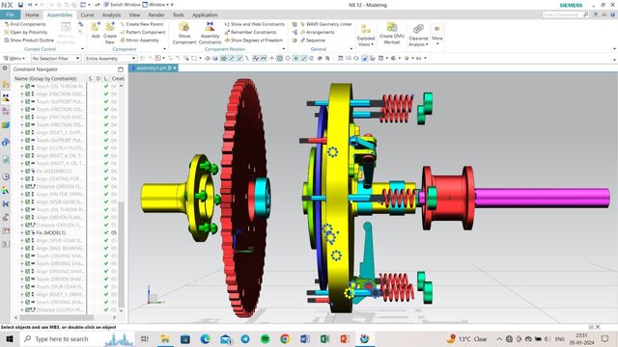
Task: Open the History sidebar tab
Action: pos(6,176)
